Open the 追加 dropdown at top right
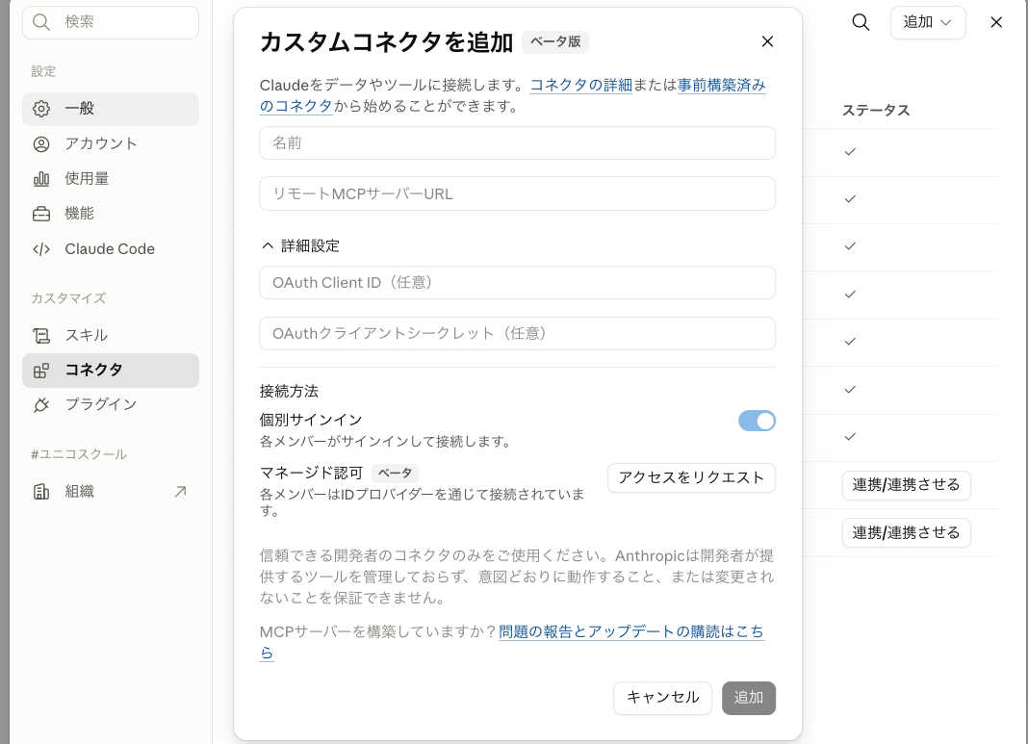Viewport: 1028px width, 744px height. coord(927,22)
